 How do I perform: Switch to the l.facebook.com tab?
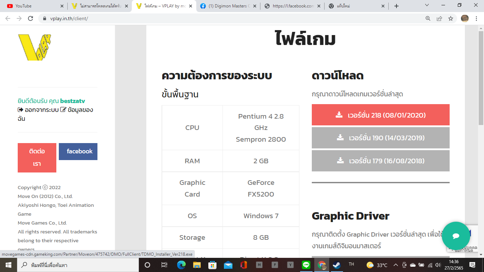click(x=292, y=6)
